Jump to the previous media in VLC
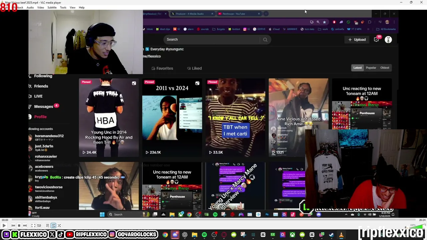Screen dimensions: 427x240 (13, 226)
